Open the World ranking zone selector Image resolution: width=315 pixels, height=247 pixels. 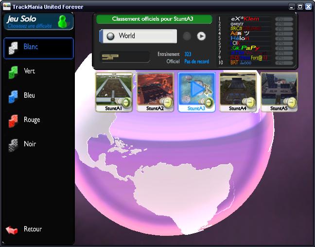(139, 36)
